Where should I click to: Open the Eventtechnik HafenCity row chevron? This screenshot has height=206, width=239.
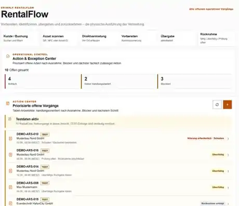tap(228, 204)
